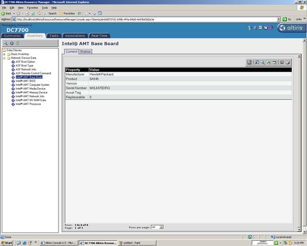The image size is (307, 246).
Task: Expand the Basic Inventory folder
Action: [4, 54]
